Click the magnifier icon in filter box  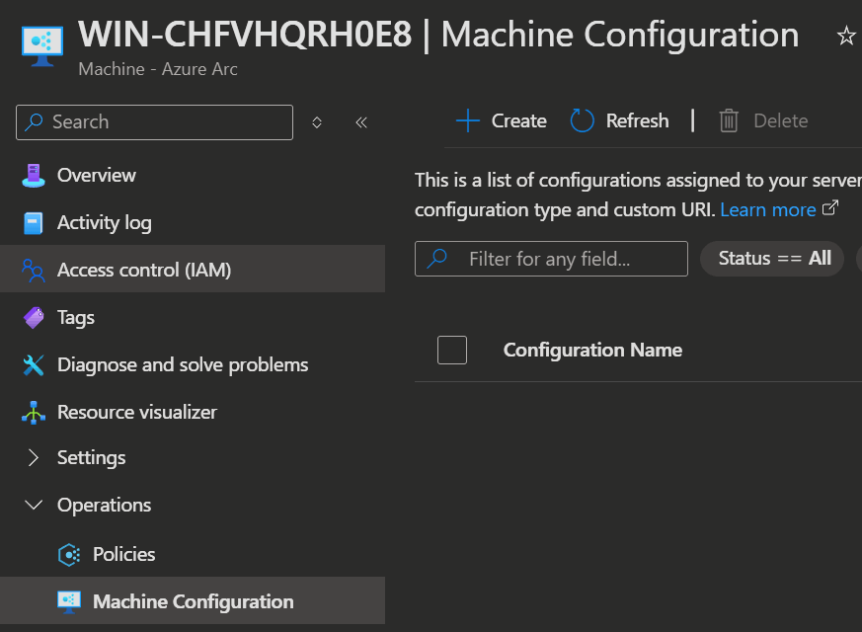[437, 259]
